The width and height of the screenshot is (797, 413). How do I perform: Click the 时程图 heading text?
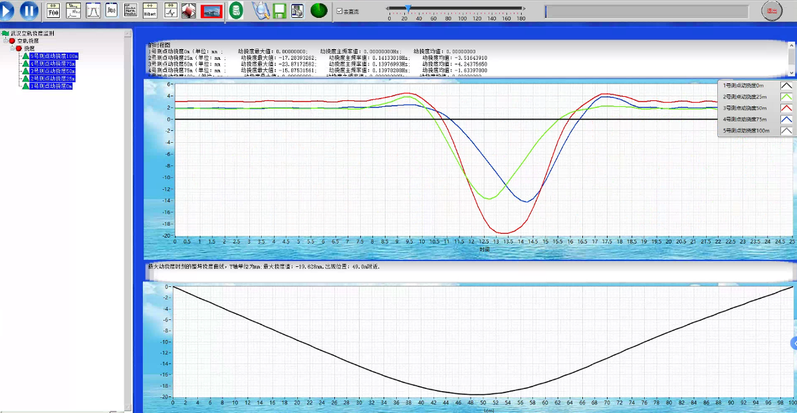tap(160, 45)
